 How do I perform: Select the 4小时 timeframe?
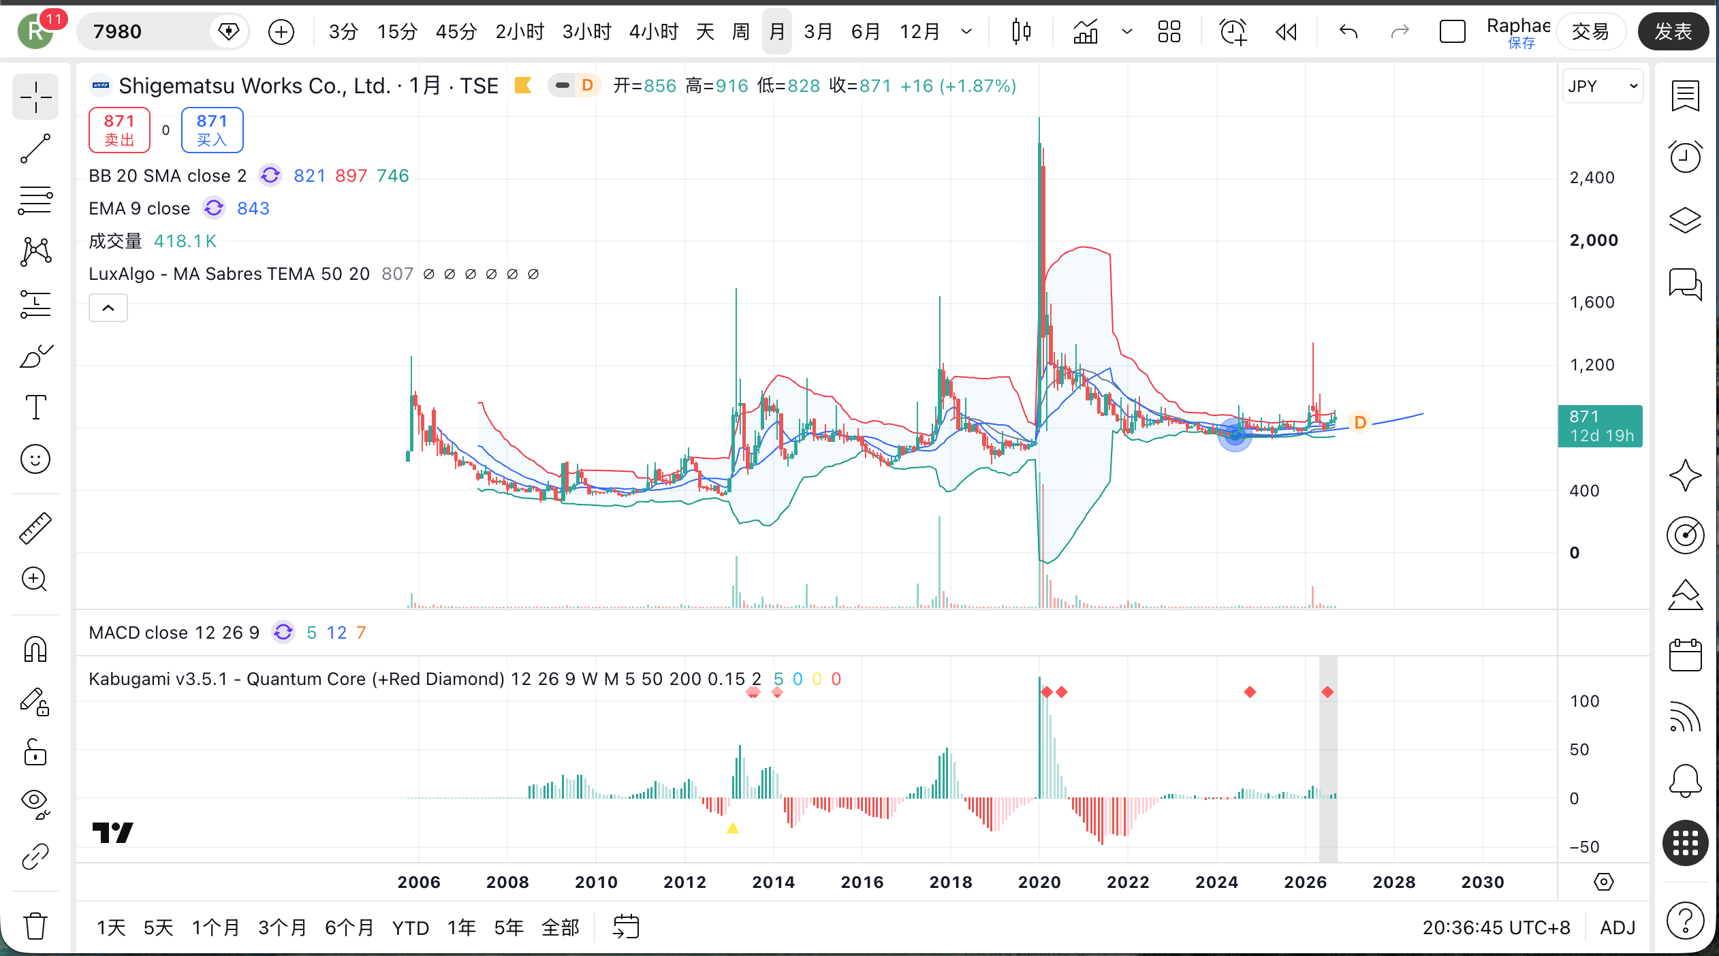(654, 31)
